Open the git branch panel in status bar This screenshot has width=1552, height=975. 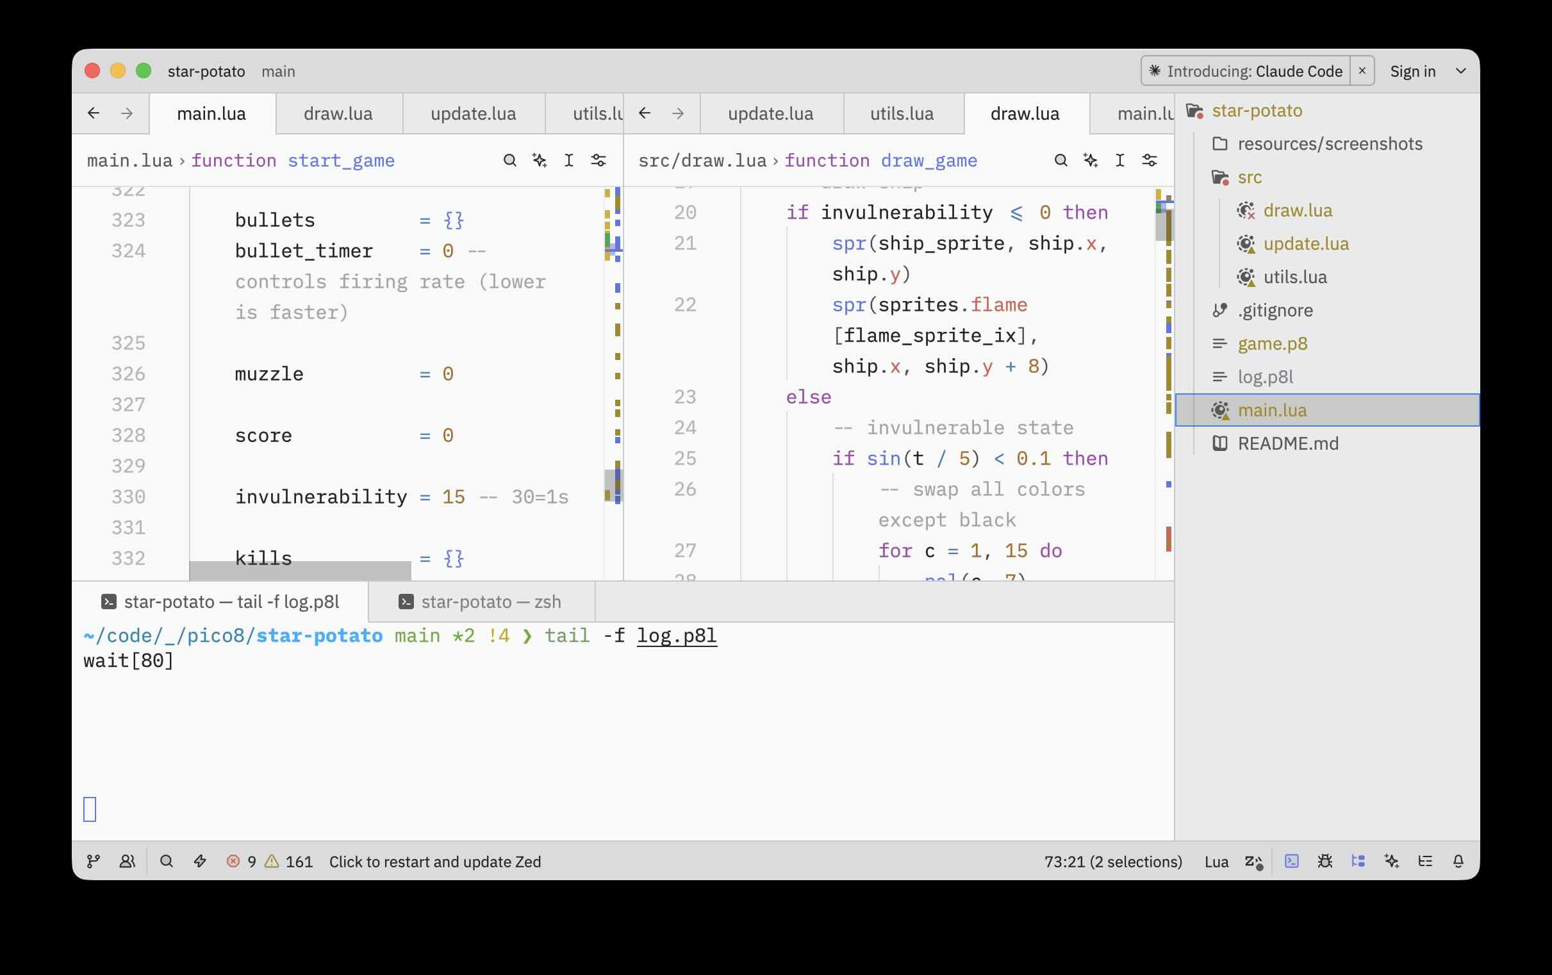click(94, 861)
